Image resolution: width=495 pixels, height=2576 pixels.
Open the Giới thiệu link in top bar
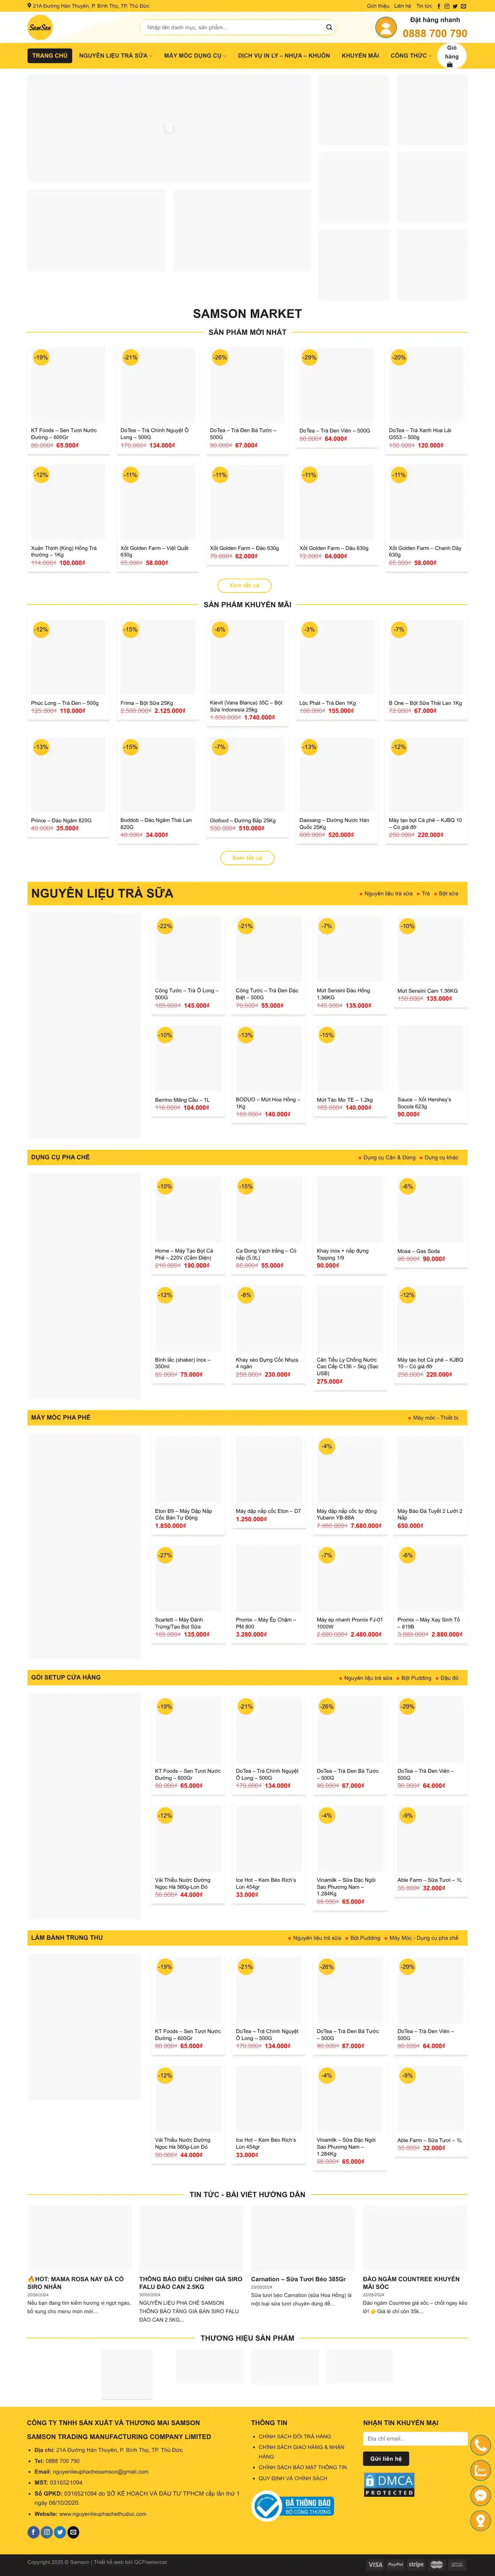point(377,6)
